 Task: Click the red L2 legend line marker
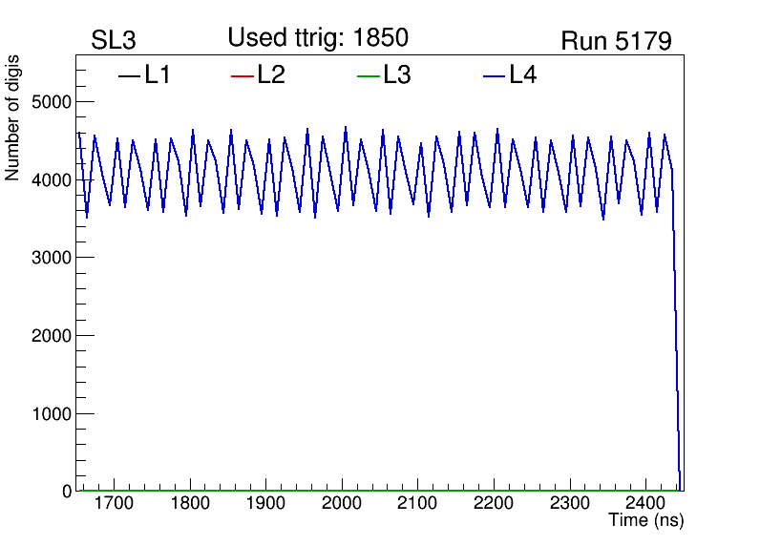pyautogui.click(x=243, y=76)
